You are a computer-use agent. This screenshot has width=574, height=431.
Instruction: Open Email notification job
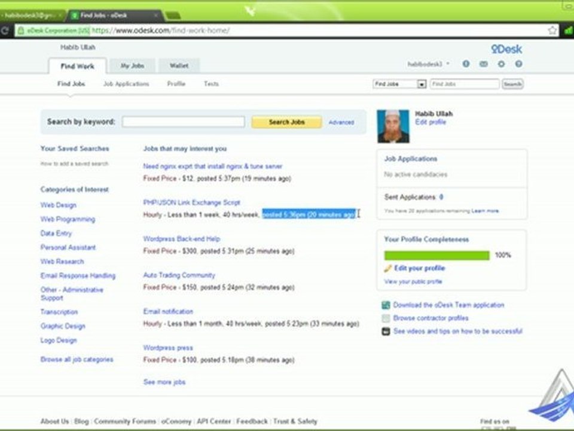168,311
